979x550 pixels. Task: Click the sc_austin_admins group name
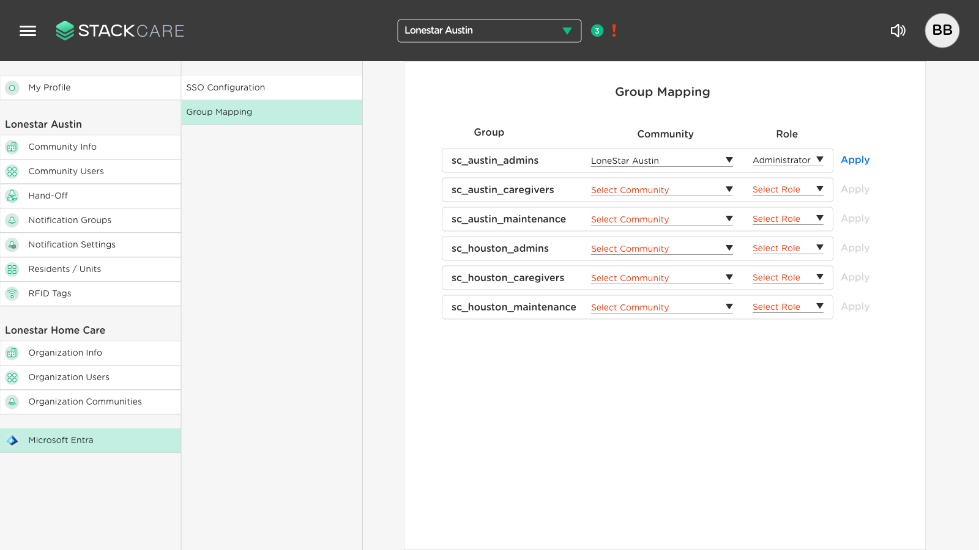pyautogui.click(x=495, y=161)
